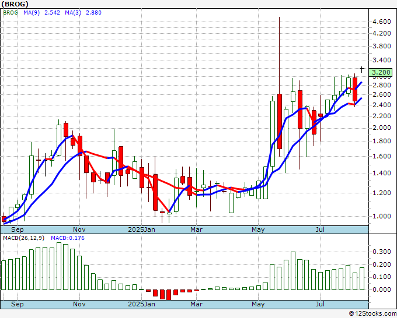
Task: Click 2025Jan on the price chart time axis
Action: 141,229
